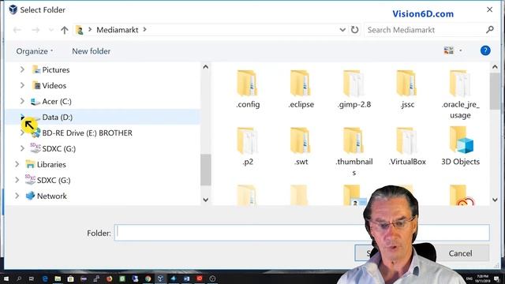Open the Help button

pyautogui.click(x=485, y=50)
